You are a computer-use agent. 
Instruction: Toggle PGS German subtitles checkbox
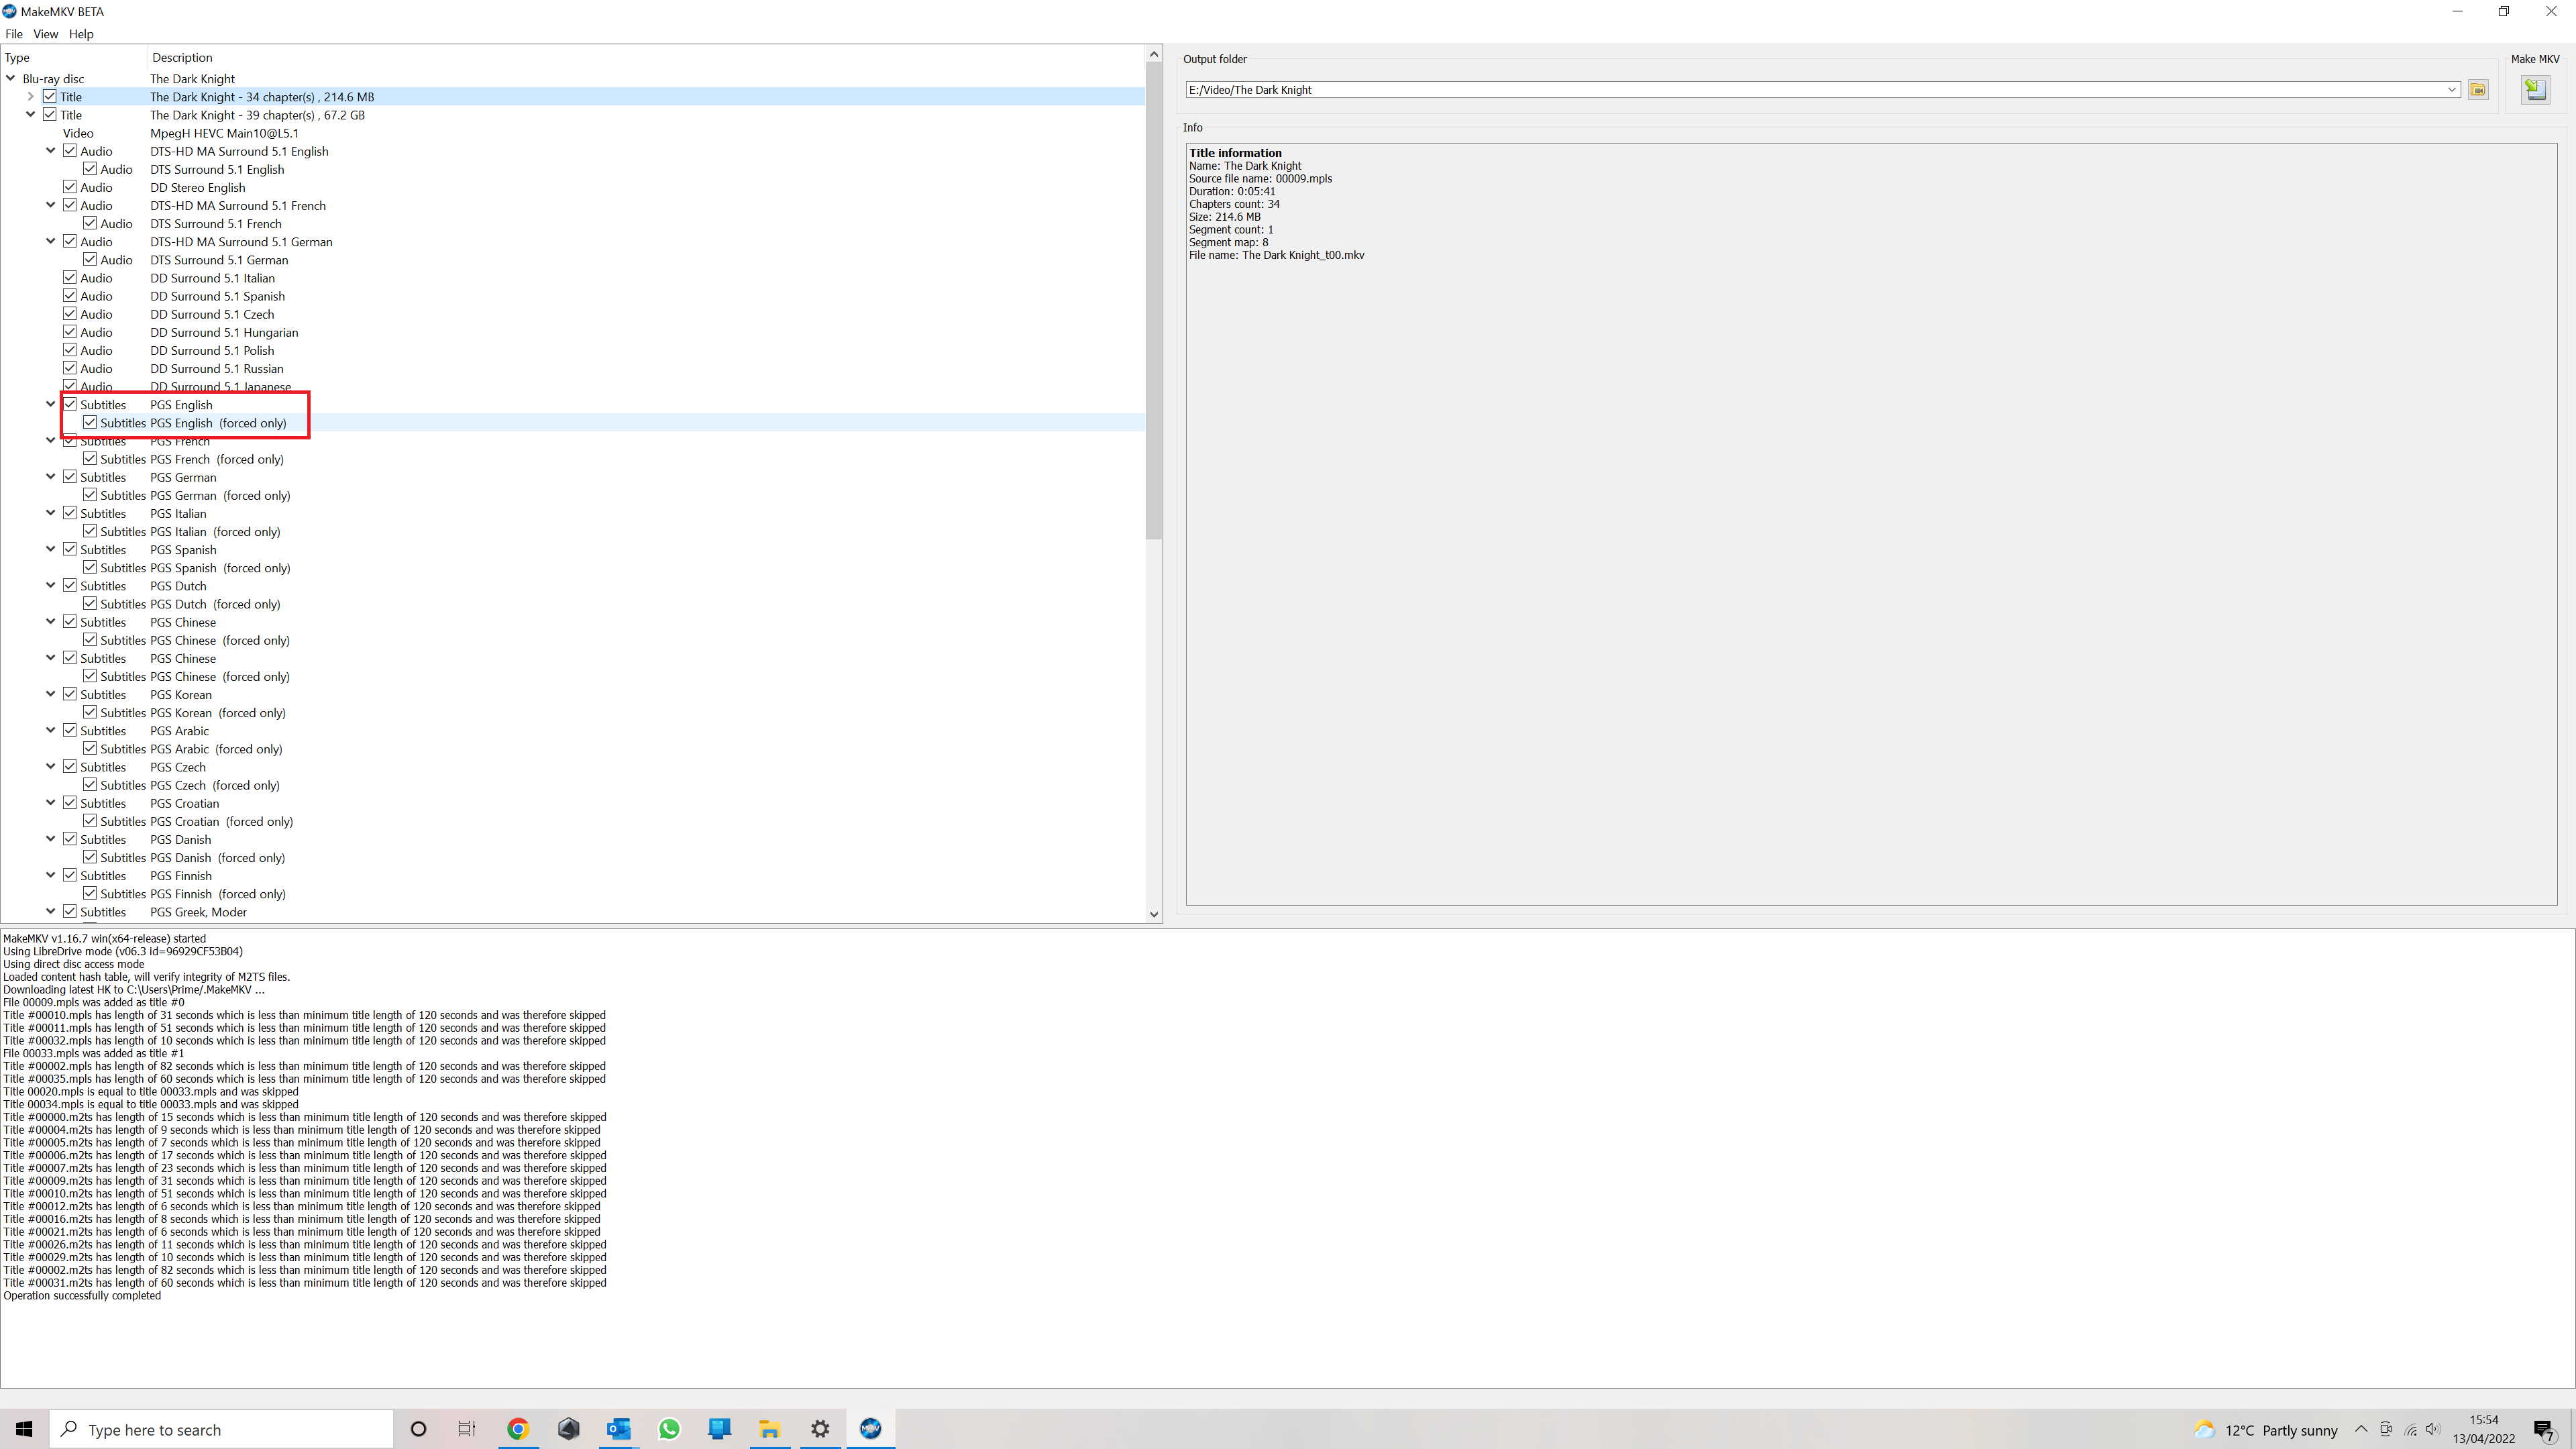[x=70, y=477]
